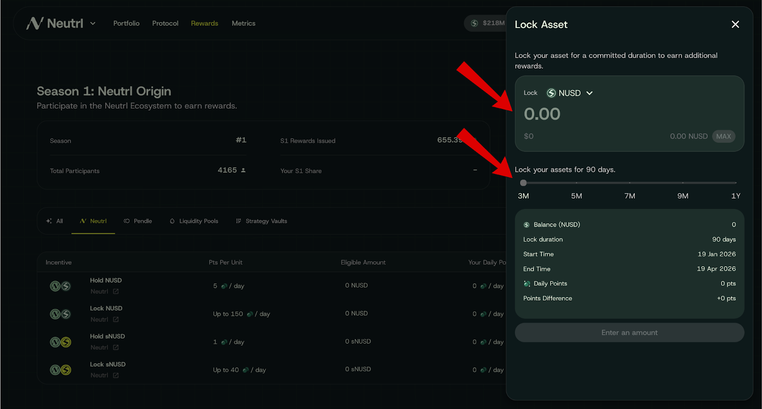Click the lock duration slider handle
Screen dimensions: 762x409
pos(523,183)
